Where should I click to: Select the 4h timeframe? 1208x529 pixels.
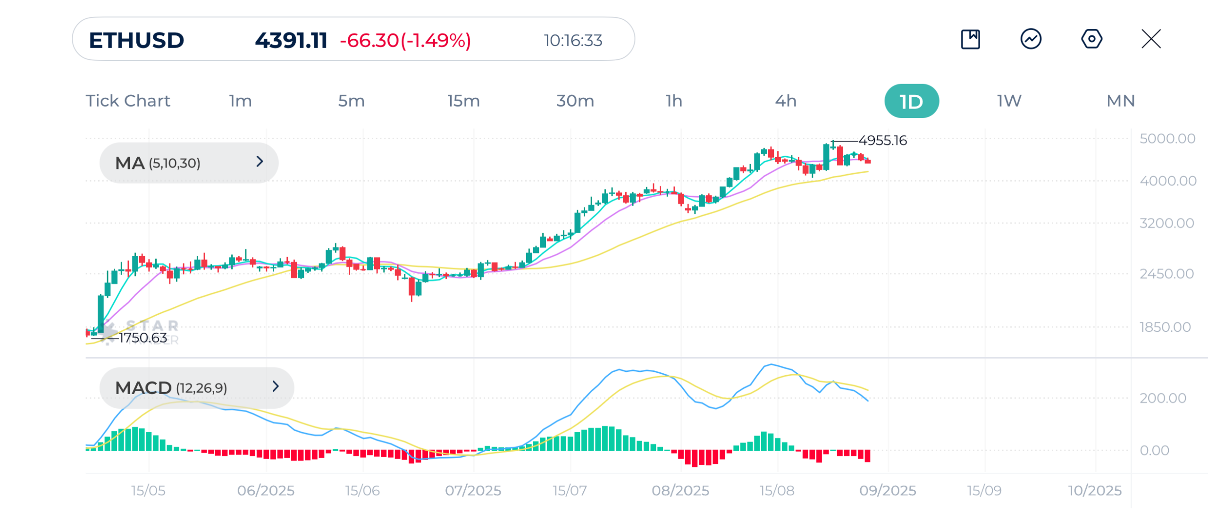[786, 101]
